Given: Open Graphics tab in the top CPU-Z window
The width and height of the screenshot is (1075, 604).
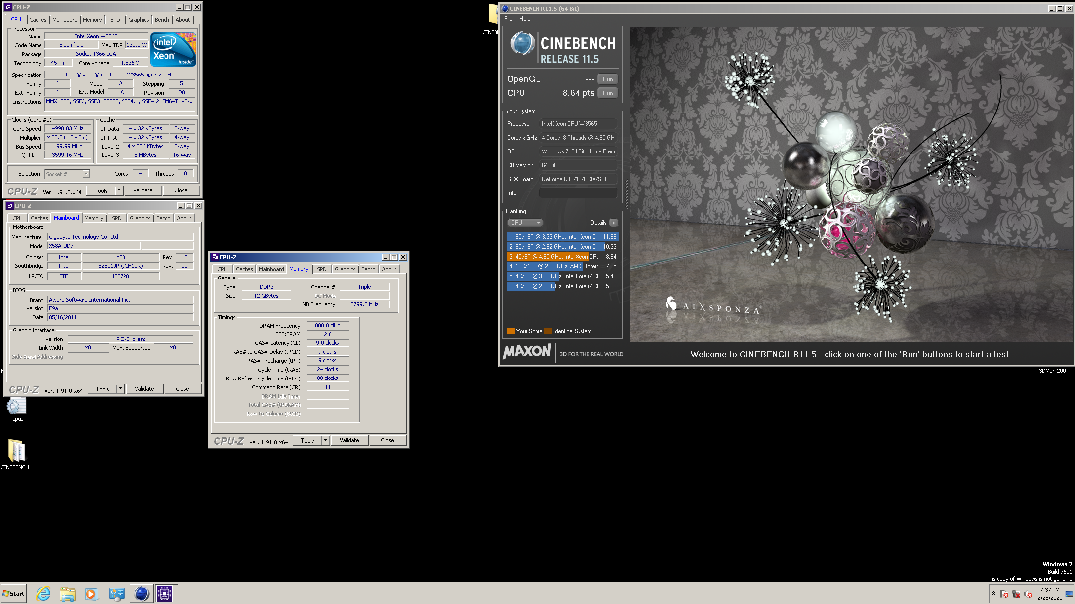Looking at the screenshot, I should 139,20.
